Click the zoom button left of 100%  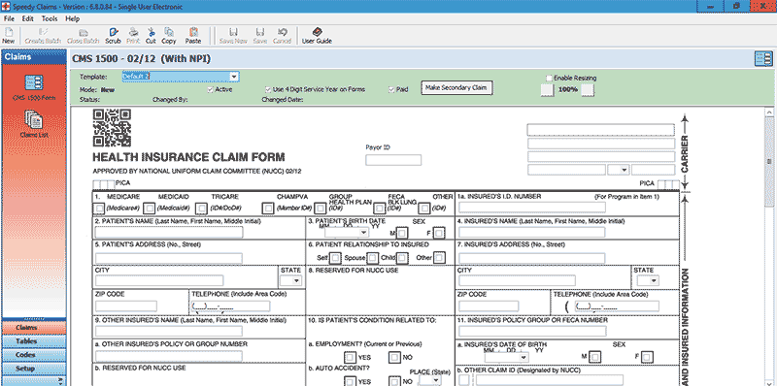(x=547, y=90)
